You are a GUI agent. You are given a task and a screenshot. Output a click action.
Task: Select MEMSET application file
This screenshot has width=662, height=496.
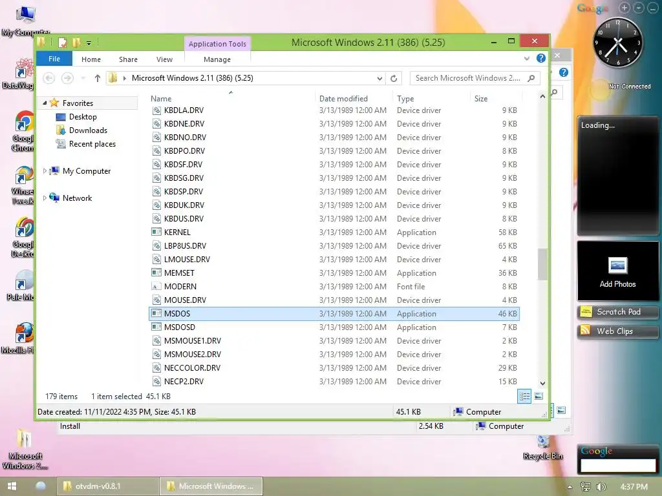334,273
